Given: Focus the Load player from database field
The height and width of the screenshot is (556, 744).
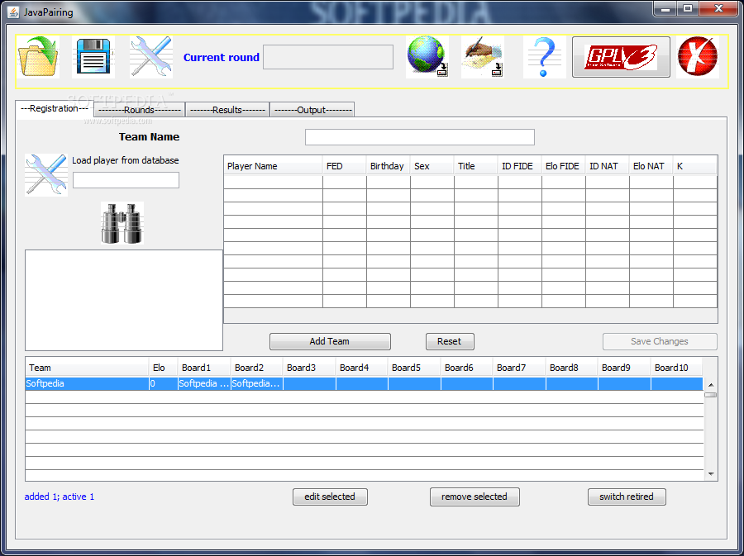Looking at the screenshot, I should [126, 180].
